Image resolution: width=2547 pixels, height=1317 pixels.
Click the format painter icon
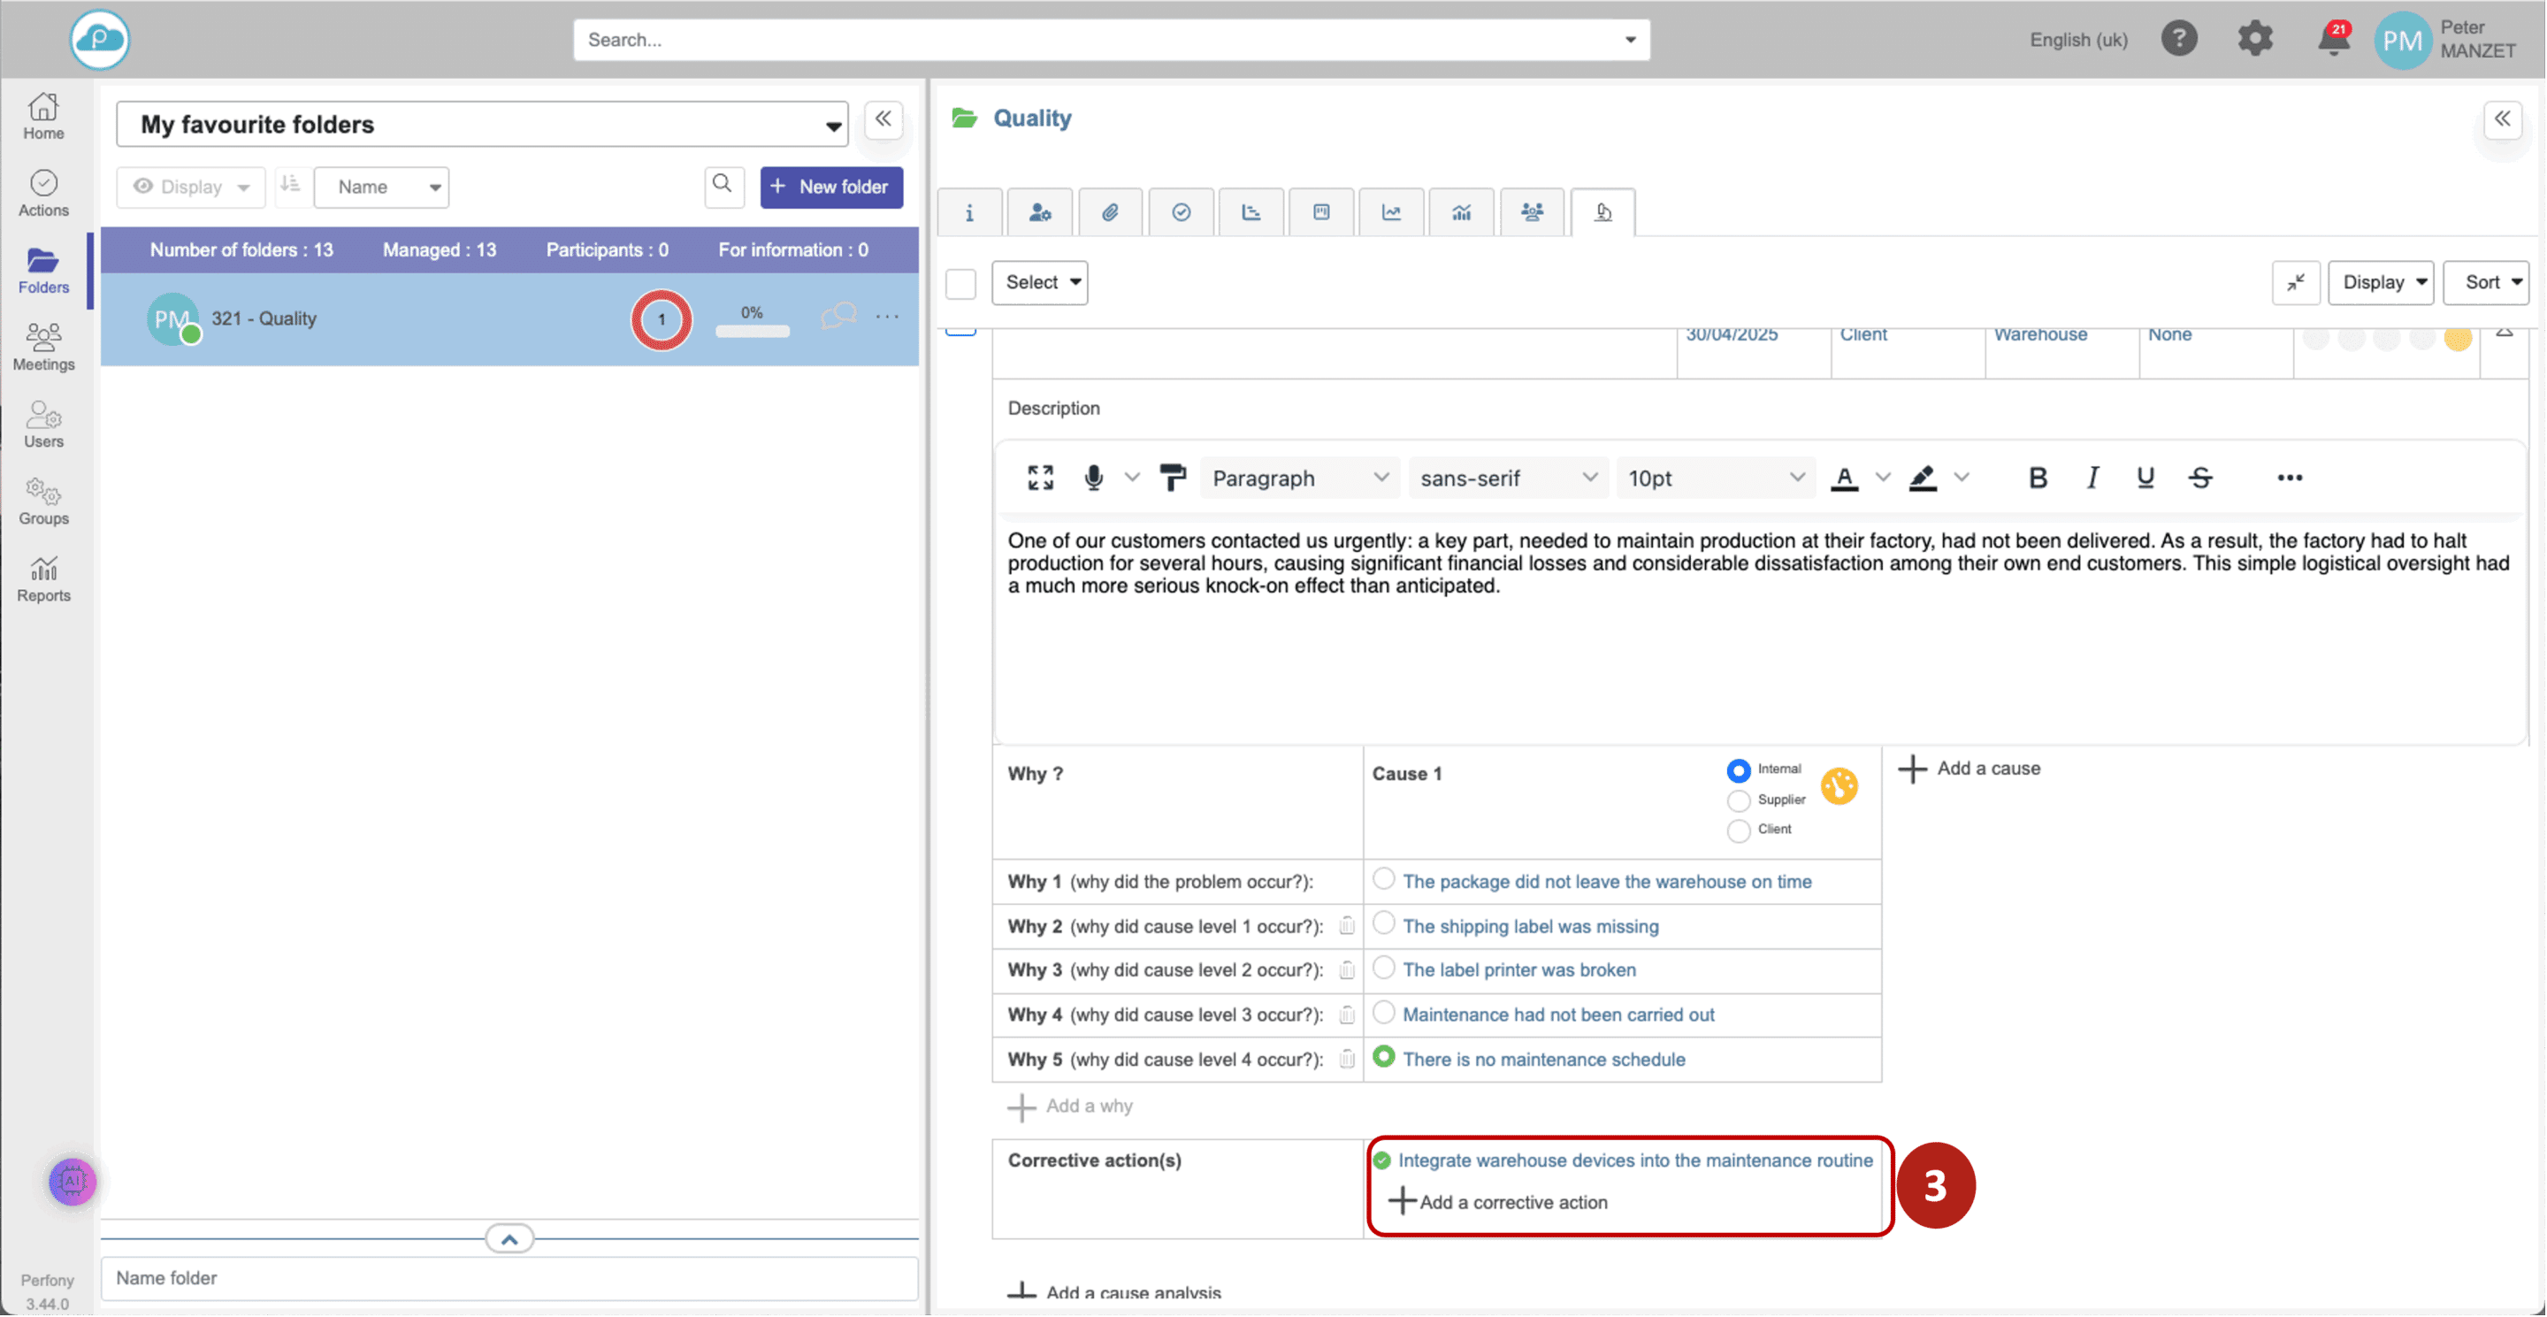click(1173, 478)
